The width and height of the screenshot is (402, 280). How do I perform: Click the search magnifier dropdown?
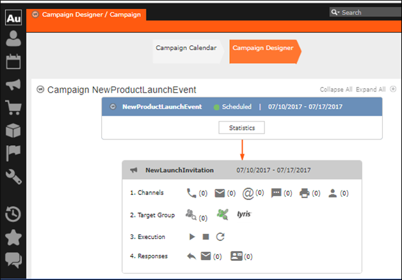[x=335, y=12]
